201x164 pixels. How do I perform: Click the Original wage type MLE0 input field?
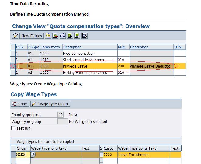pos(23,155)
